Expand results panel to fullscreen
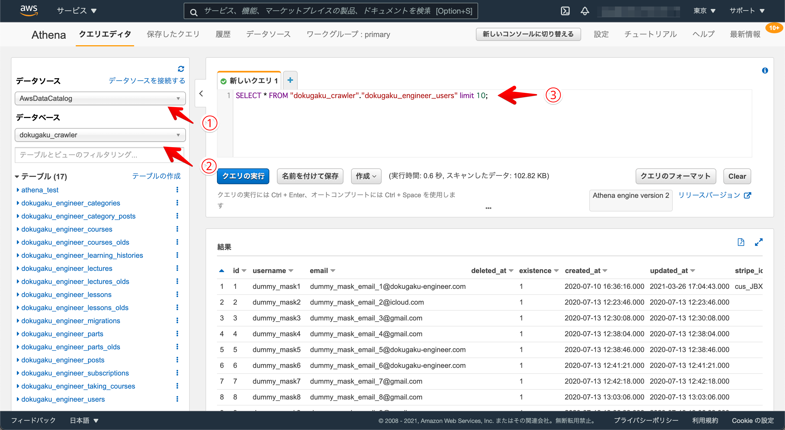 (759, 242)
